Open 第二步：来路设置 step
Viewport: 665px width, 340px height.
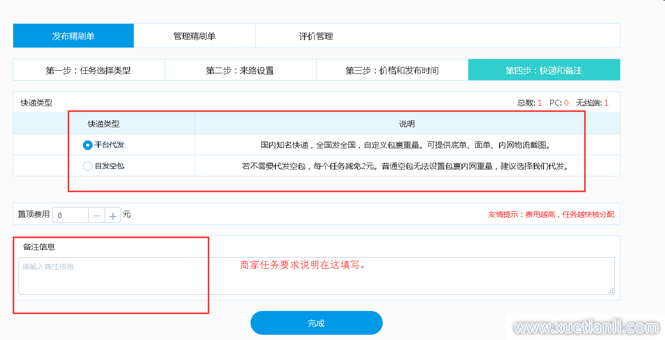tap(240, 70)
